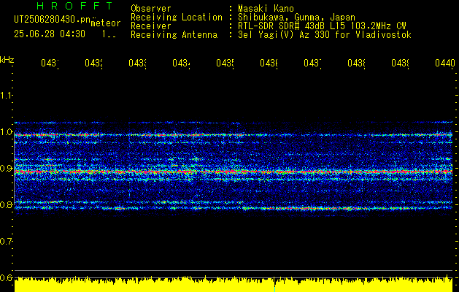459x292 pixels.
Task: Click the 0431 time marker
Action: (x=50, y=63)
